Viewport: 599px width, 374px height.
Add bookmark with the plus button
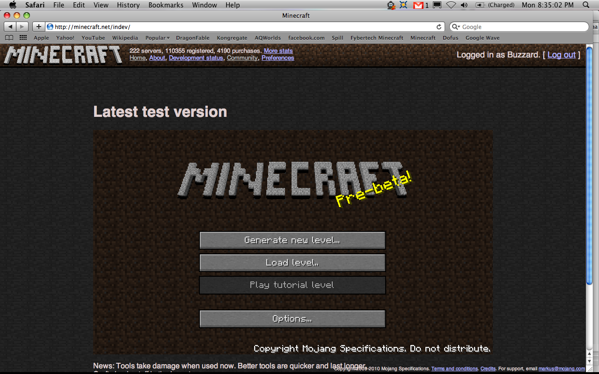39,27
